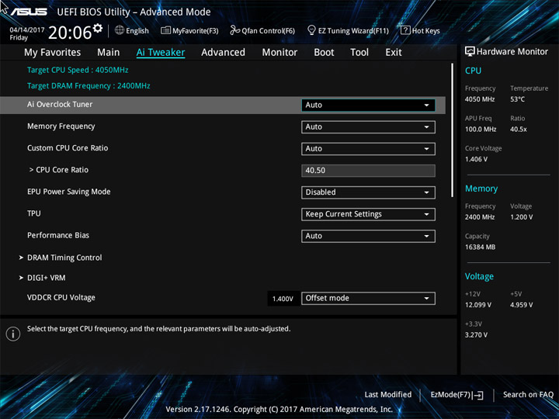The image size is (559, 419).
Task: Click the VDDCR CPU Voltage label
Action: [61, 297]
